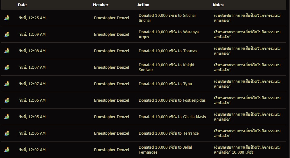Click the donation icon beside 12:08 AM entry

[x=7, y=51]
